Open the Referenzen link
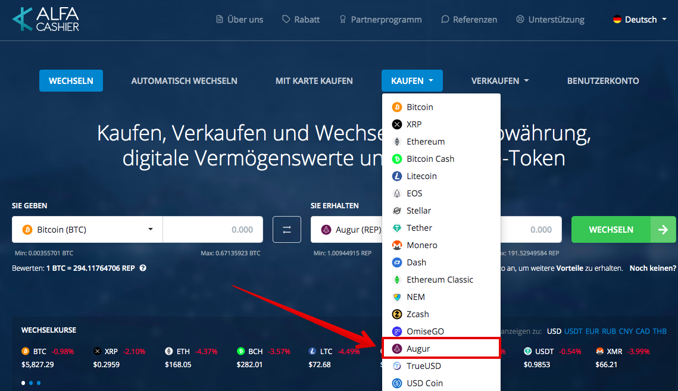678x391 pixels. pyautogui.click(x=469, y=20)
